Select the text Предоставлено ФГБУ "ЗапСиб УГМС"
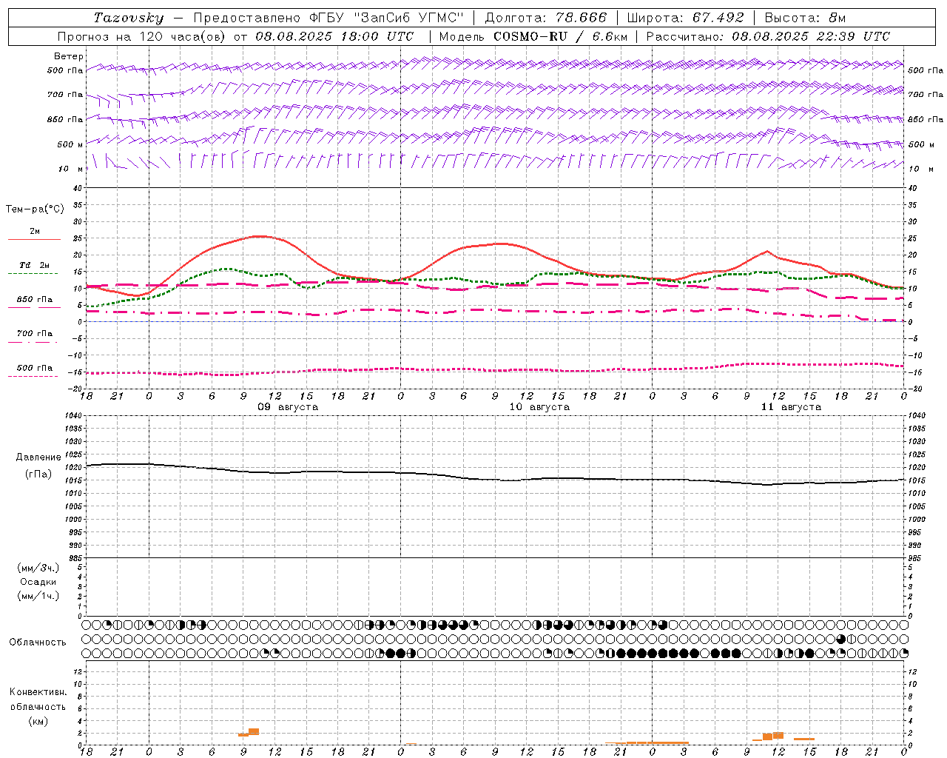The image size is (947, 758). pos(328,18)
